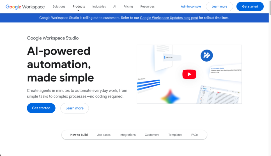Click the 'Create agents in minutes' description text
Screen dimensions: 271x156
pos(77,93)
